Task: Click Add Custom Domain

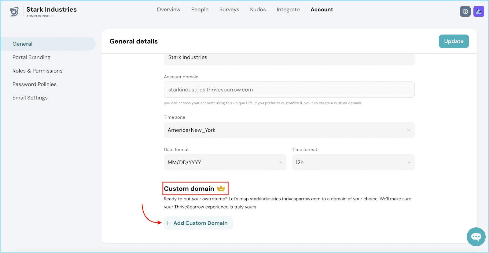Action: [200, 223]
